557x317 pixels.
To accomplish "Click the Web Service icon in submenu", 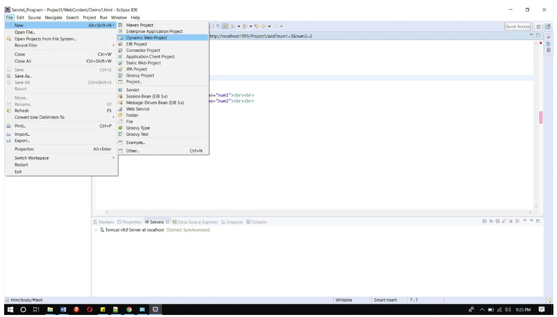I will point(120,109).
